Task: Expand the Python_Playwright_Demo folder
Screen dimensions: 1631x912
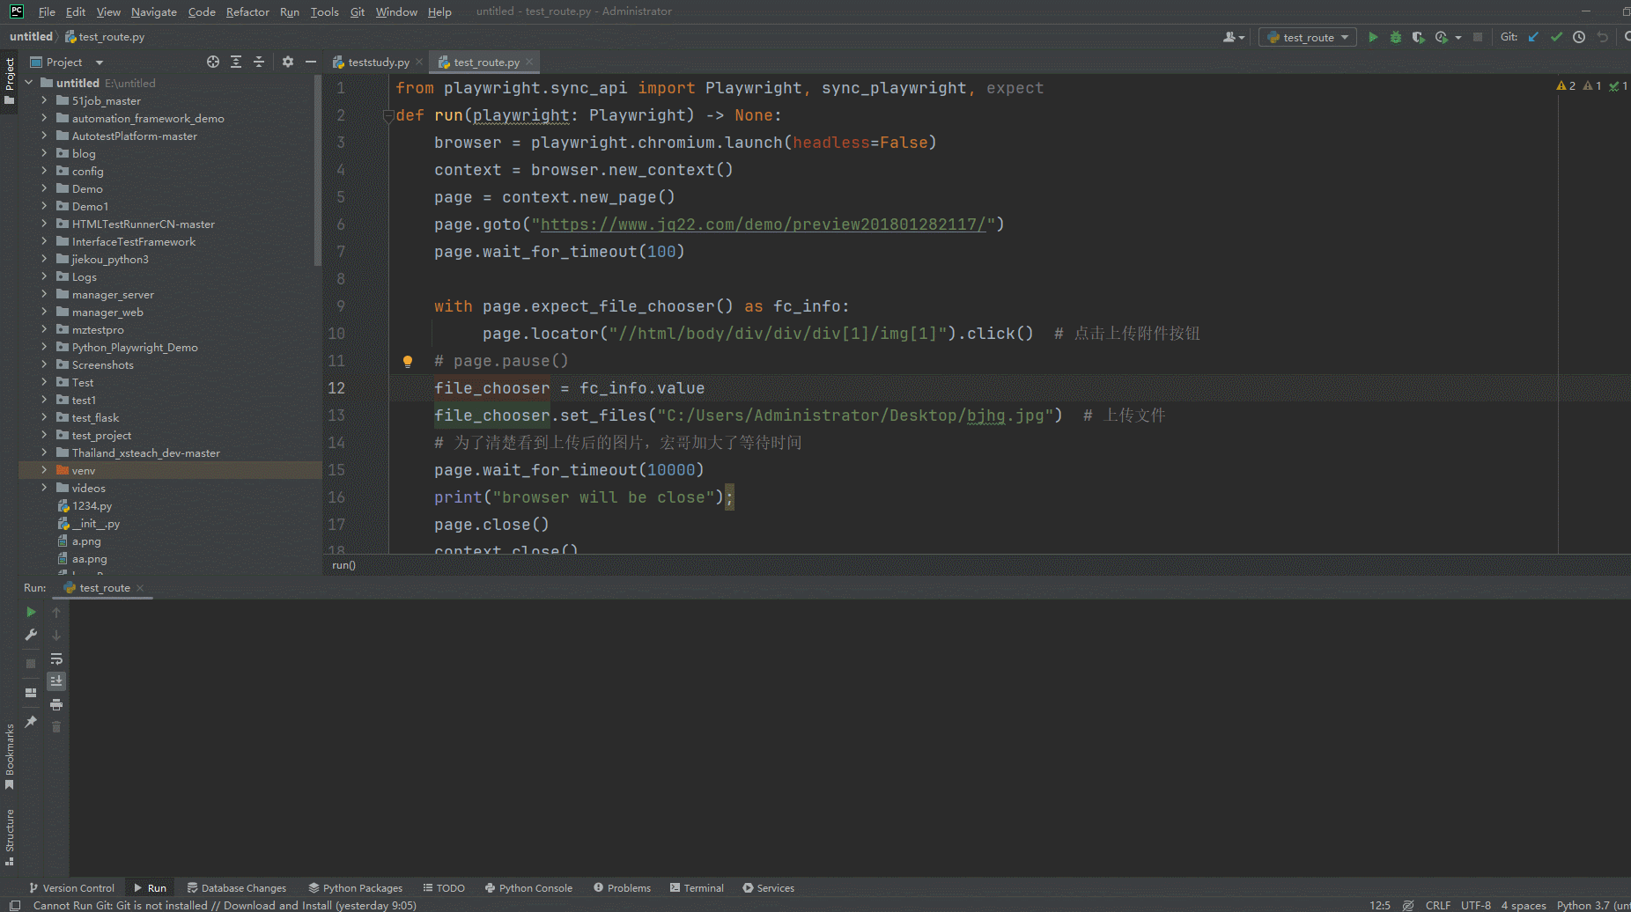Action: click(44, 347)
